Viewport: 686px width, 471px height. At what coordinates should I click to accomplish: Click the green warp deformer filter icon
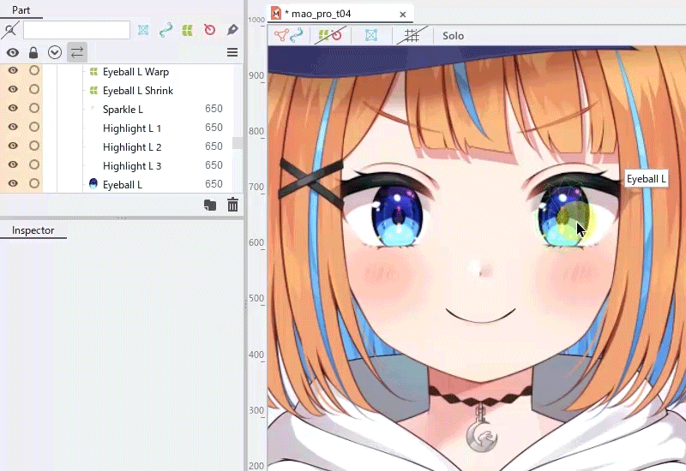pos(188,30)
